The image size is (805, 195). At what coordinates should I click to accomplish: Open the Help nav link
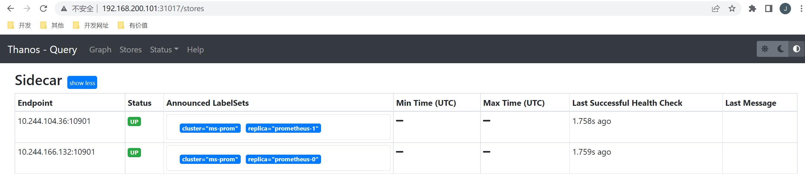click(x=195, y=50)
